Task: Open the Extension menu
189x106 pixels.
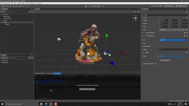Action: point(32,3)
